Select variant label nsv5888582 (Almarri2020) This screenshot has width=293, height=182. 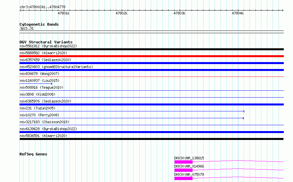pos(43,53)
